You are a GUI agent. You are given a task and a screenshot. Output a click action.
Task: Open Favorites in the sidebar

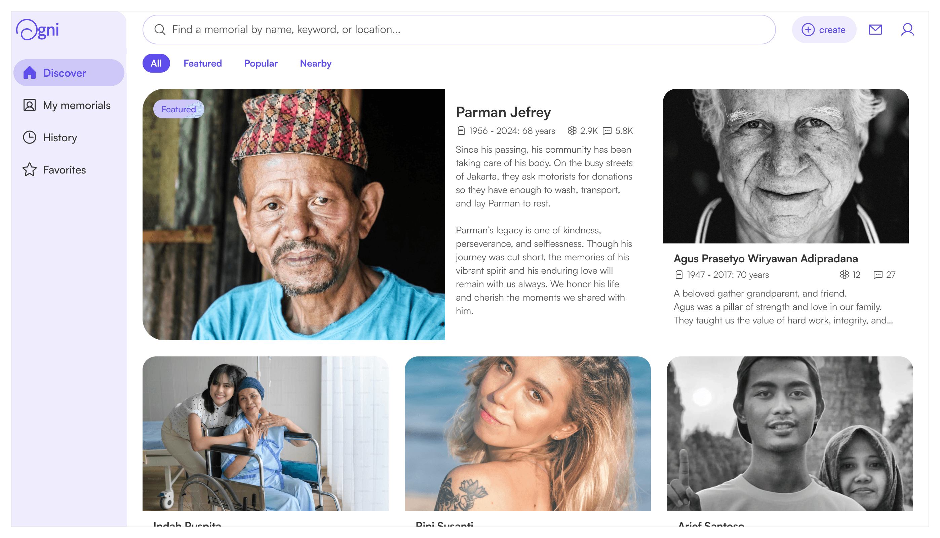coord(64,169)
